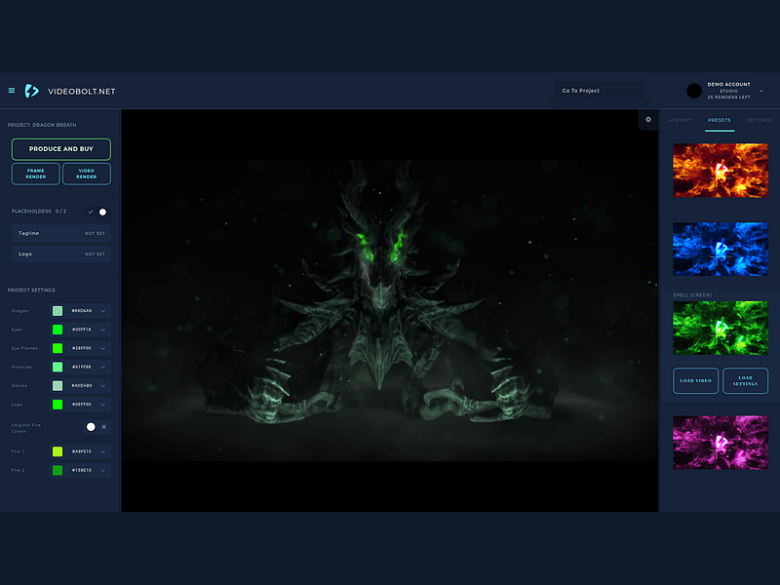Toggle the Tagline NOT SET placeholder
The image size is (780, 585).
click(x=60, y=233)
